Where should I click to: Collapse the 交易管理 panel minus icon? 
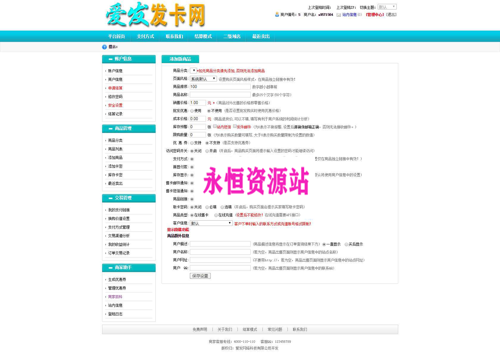tap(110, 198)
